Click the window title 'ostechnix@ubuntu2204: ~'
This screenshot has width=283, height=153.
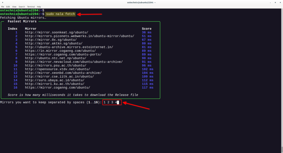[141, 2]
